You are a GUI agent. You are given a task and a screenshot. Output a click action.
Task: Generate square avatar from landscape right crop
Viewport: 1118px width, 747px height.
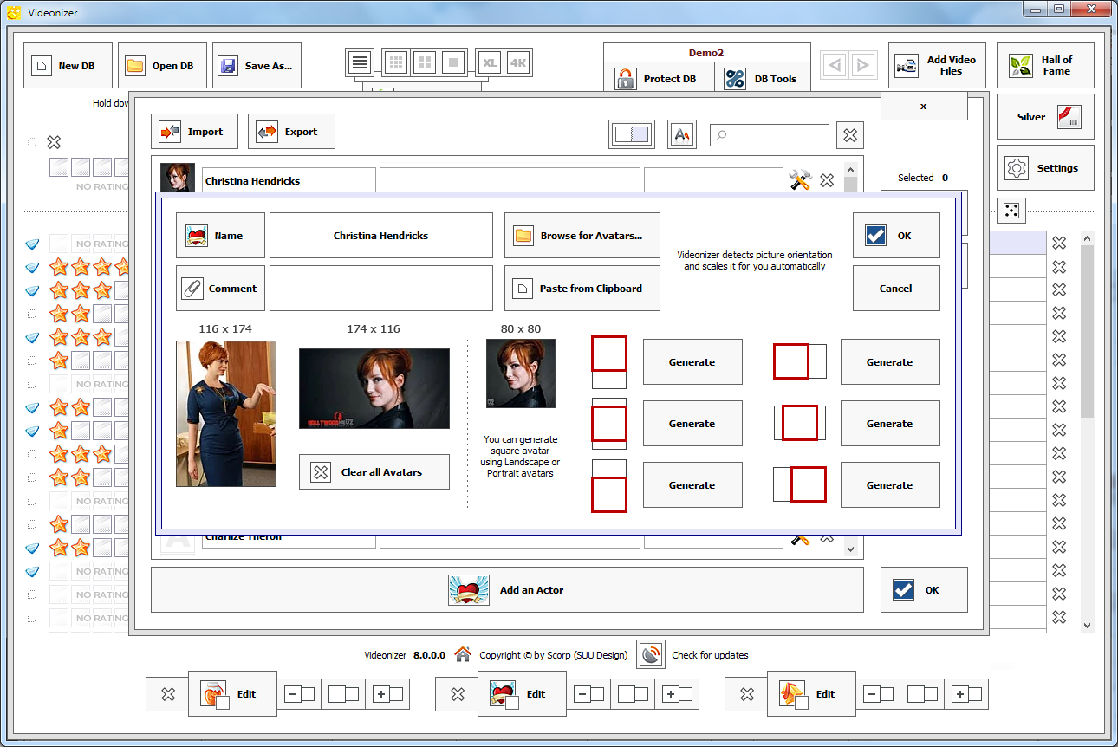(x=890, y=485)
